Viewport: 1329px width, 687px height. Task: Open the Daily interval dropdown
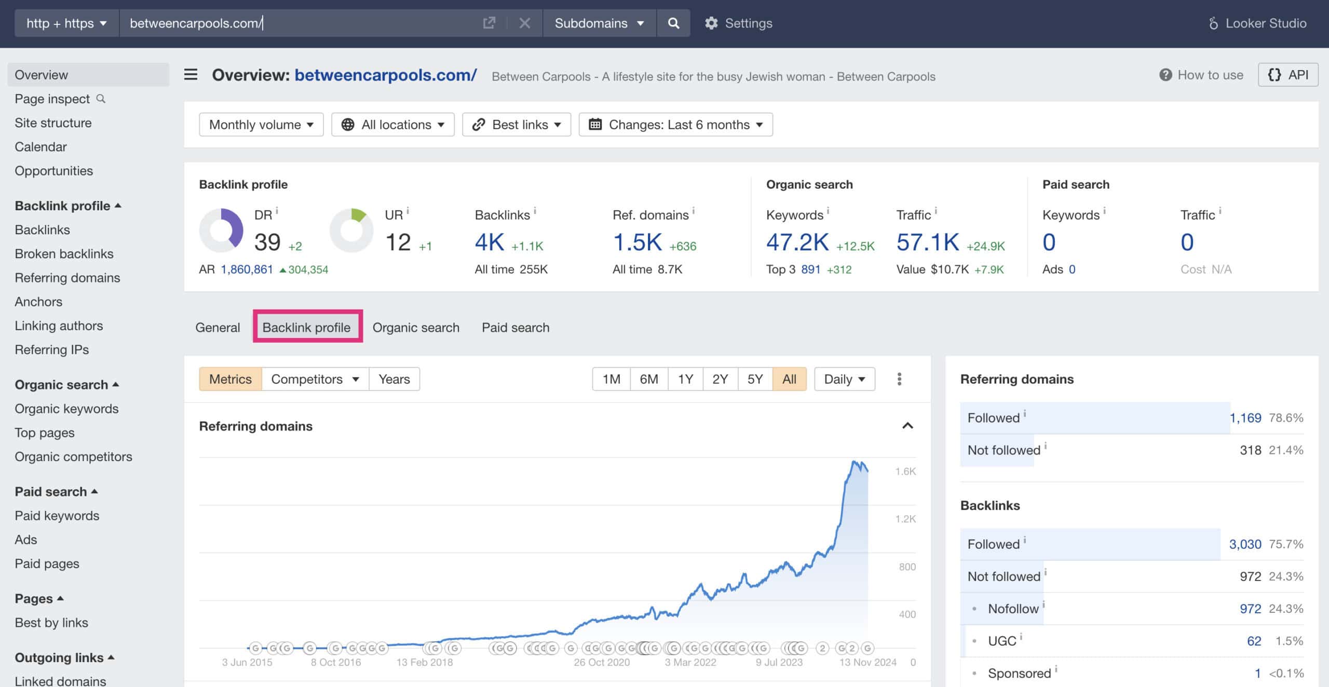pos(844,379)
